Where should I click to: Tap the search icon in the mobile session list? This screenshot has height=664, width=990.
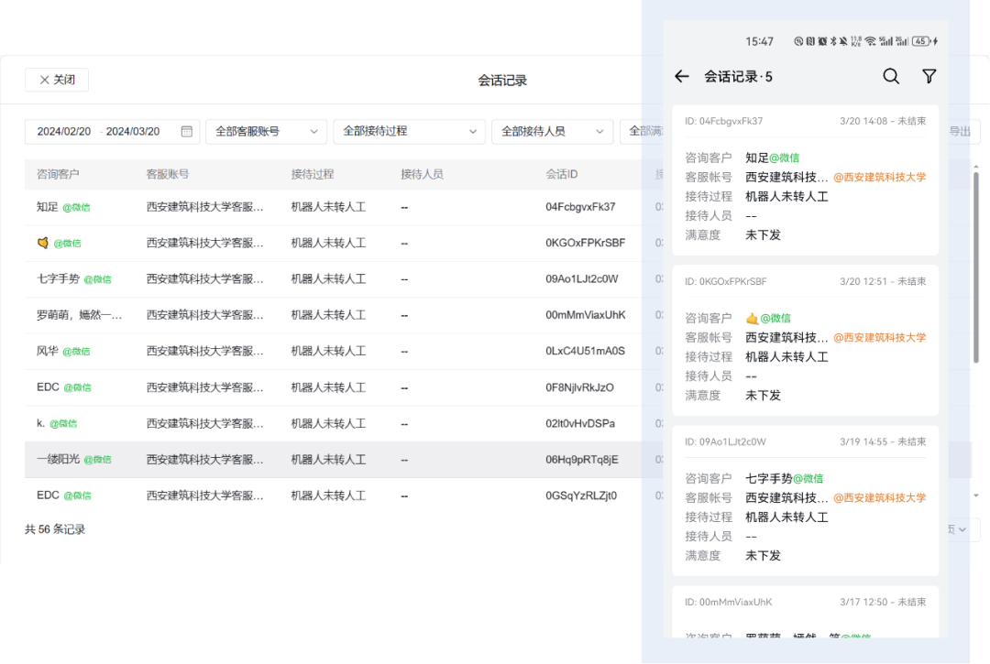[x=890, y=77]
